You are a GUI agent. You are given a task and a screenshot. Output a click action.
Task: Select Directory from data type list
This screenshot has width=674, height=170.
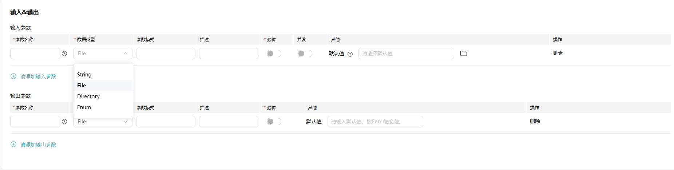103,96
